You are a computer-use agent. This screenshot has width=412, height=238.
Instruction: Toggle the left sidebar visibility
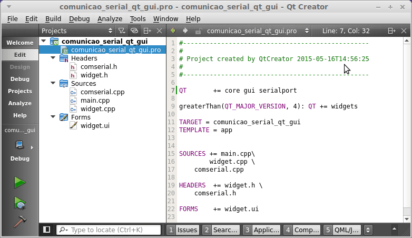click(47, 230)
